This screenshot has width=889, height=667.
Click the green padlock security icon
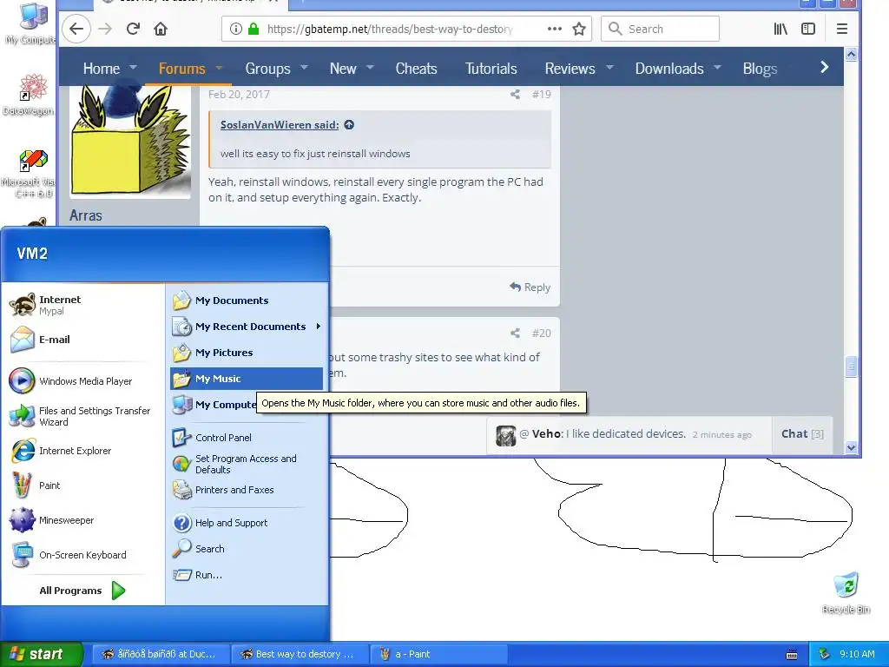pos(254,29)
